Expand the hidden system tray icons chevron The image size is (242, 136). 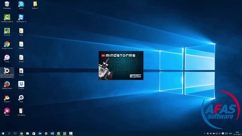point(205,133)
